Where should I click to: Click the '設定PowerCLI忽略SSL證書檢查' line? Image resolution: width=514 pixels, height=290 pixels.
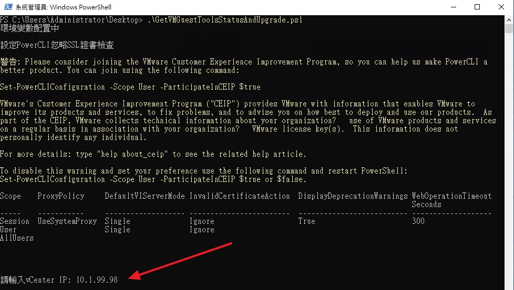coord(57,45)
